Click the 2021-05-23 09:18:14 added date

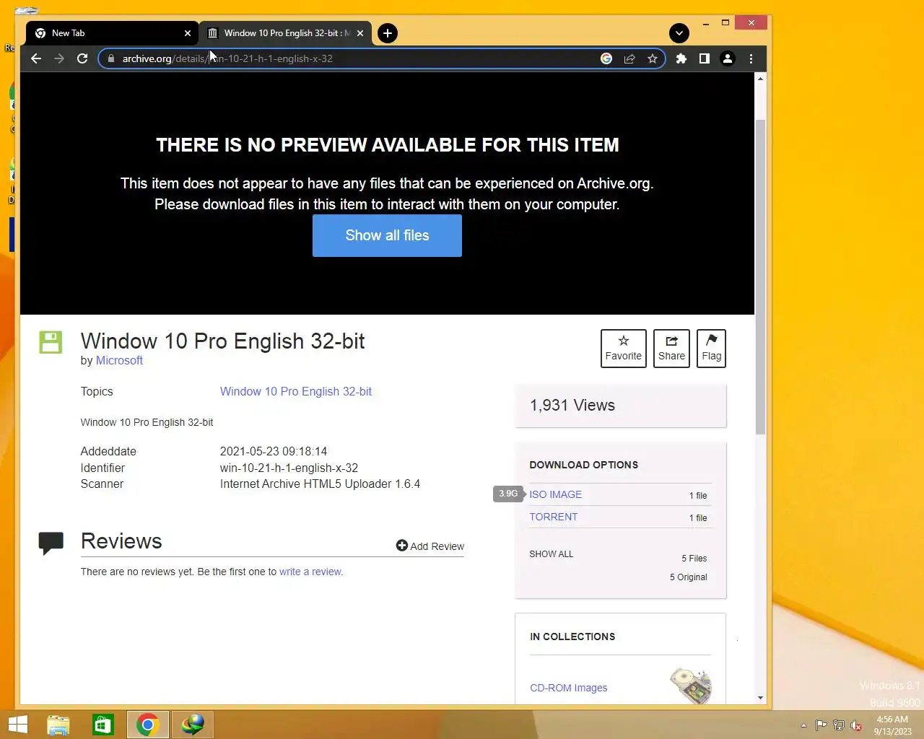(x=274, y=451)
